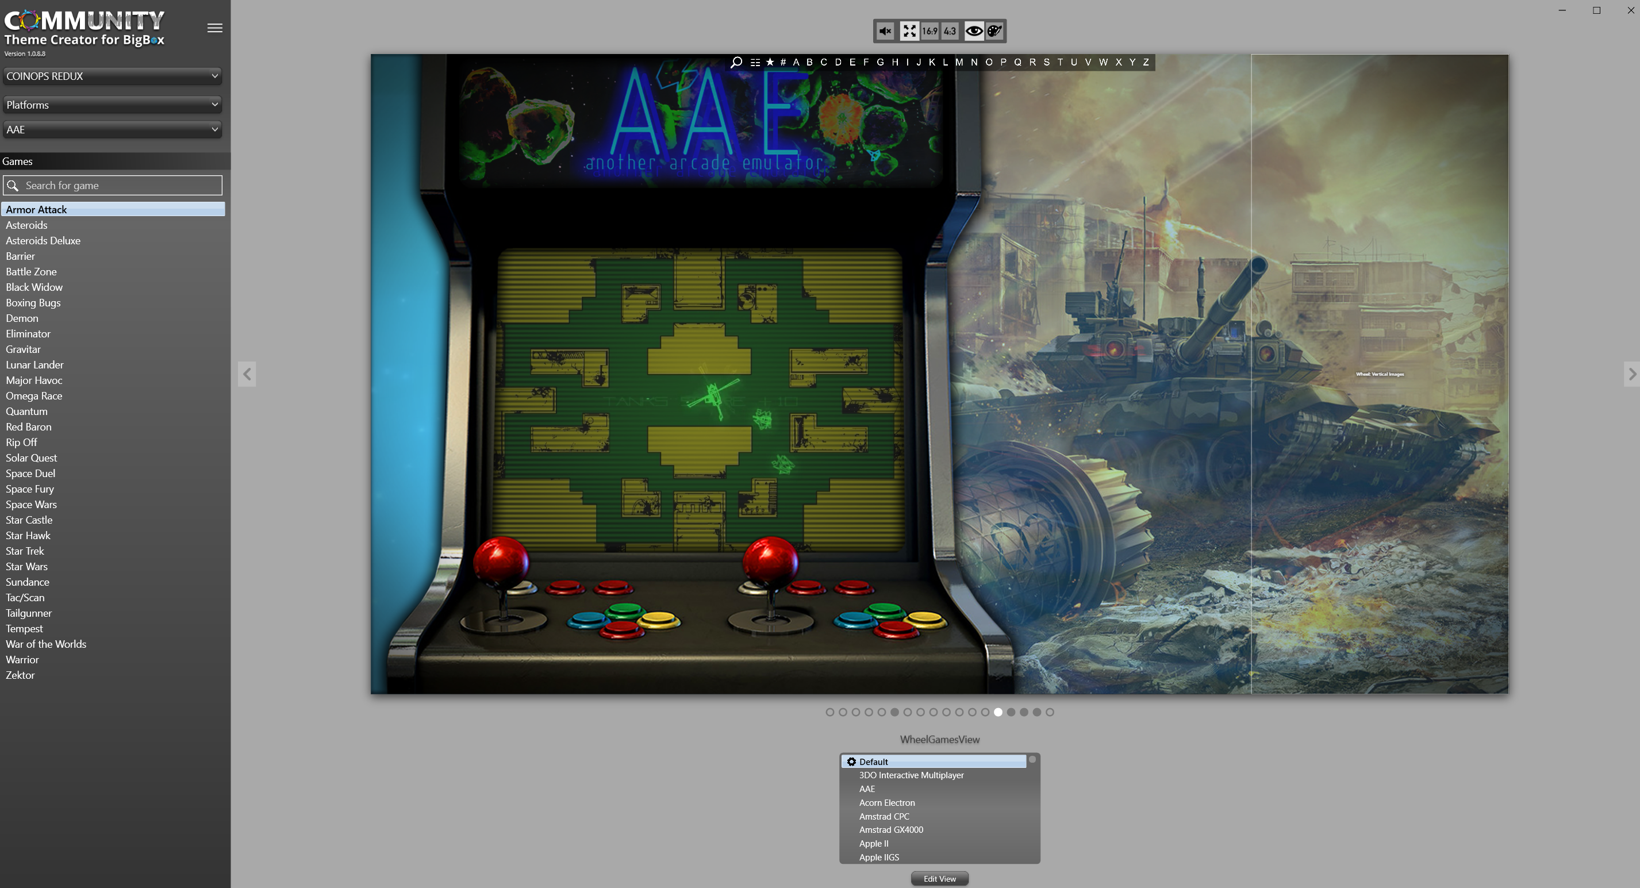Image resolution: width=1640 pixels, height=888 pixels.
Task: Go to previous view with left arrow
Action: (247, 374)
